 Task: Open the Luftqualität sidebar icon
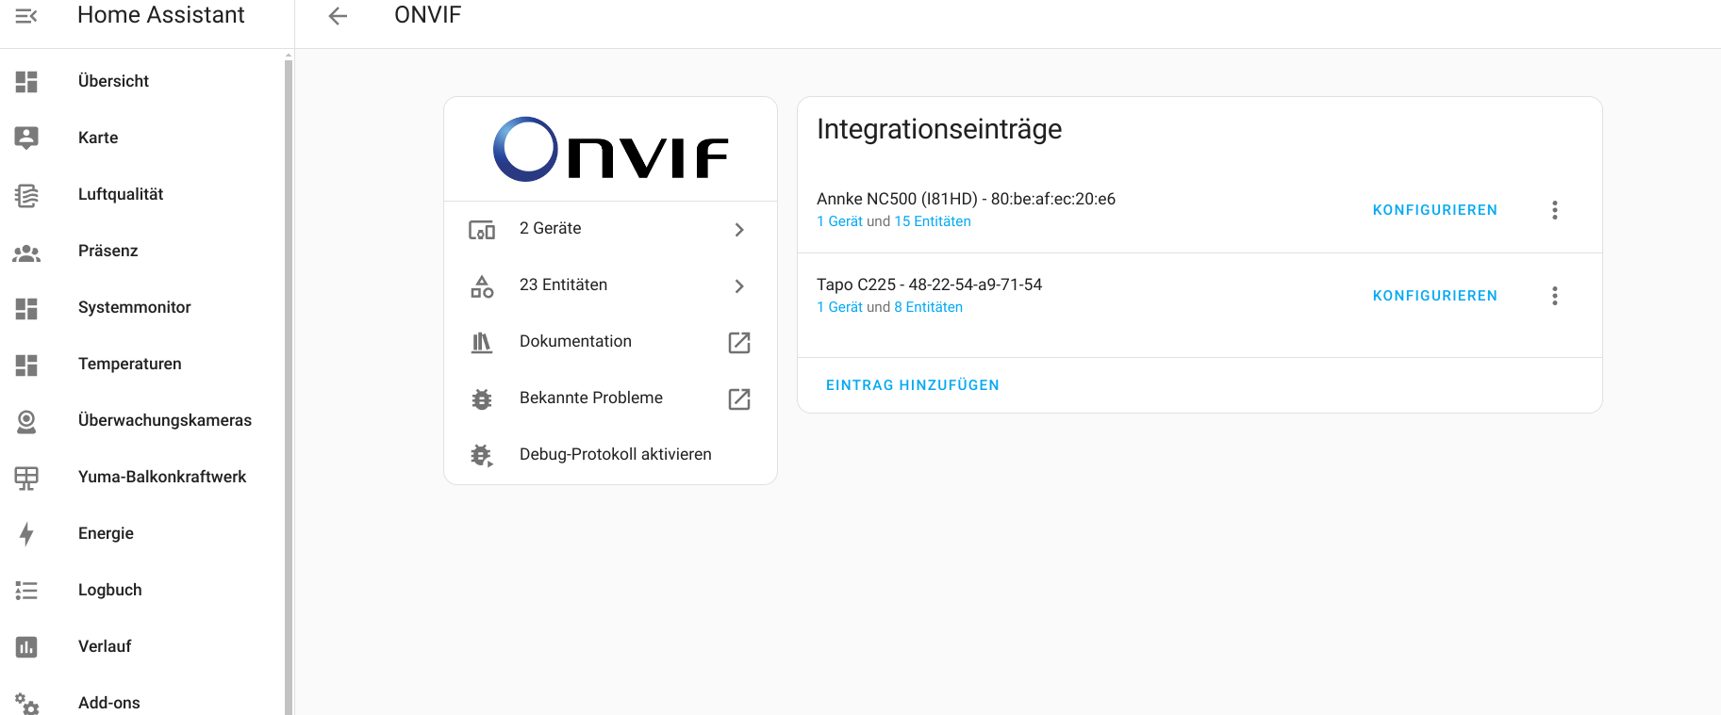[x=26, y=195]
